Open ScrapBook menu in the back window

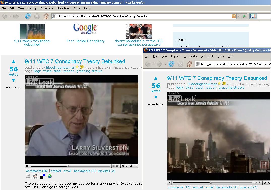(x=64, y=8)
